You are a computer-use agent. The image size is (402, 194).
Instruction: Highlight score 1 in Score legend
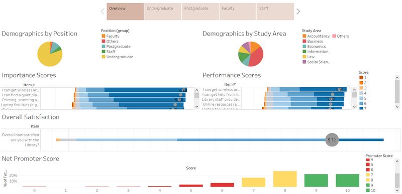[363, 78]
